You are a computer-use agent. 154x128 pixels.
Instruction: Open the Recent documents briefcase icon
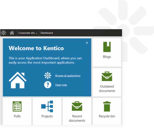[77, 106]
